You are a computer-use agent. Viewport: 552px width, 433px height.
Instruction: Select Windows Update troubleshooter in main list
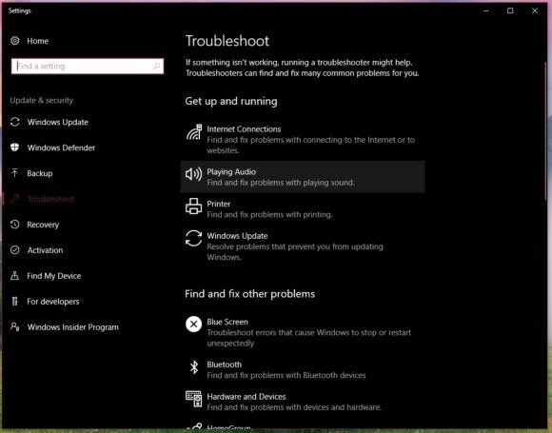[x=303, y=246]
